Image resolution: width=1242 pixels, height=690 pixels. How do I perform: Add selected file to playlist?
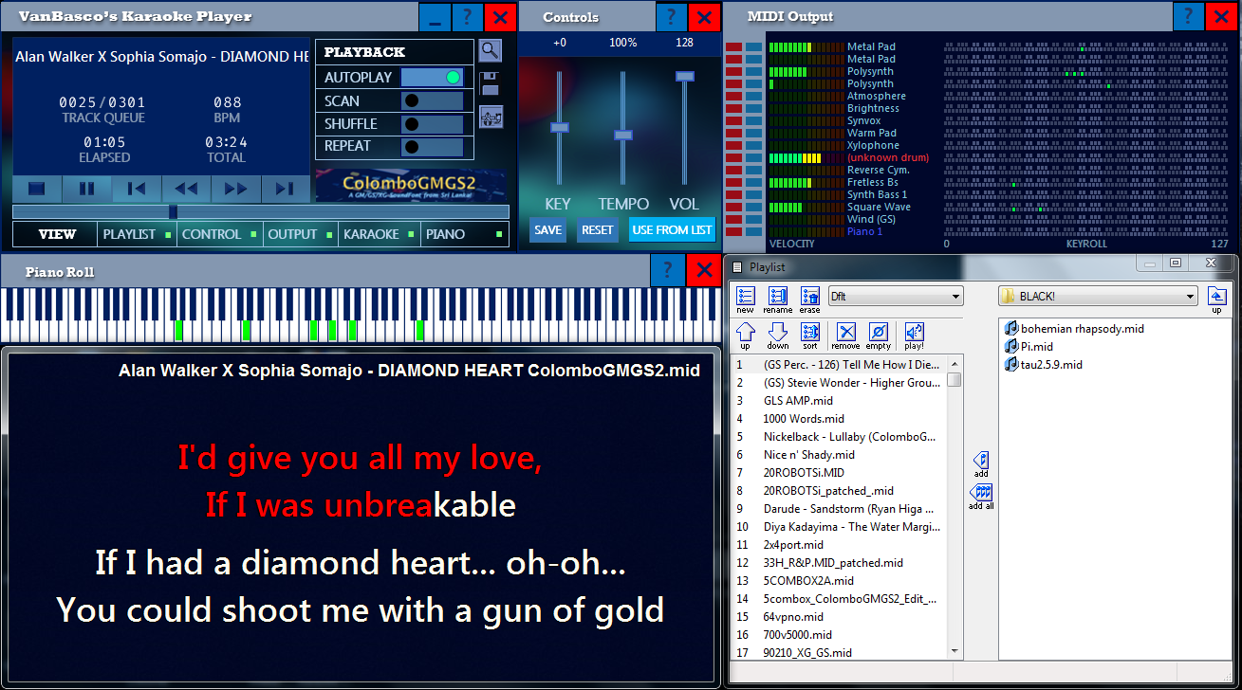[981, 464]
